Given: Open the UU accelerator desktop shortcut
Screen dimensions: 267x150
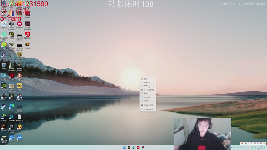Looking at the screenshot, I should tap(12, 117).
